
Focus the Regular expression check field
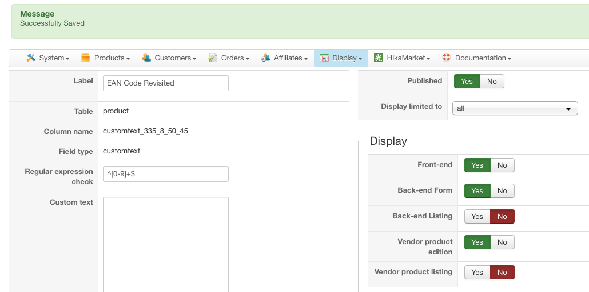pyautogui.click(x=165, y=174)
